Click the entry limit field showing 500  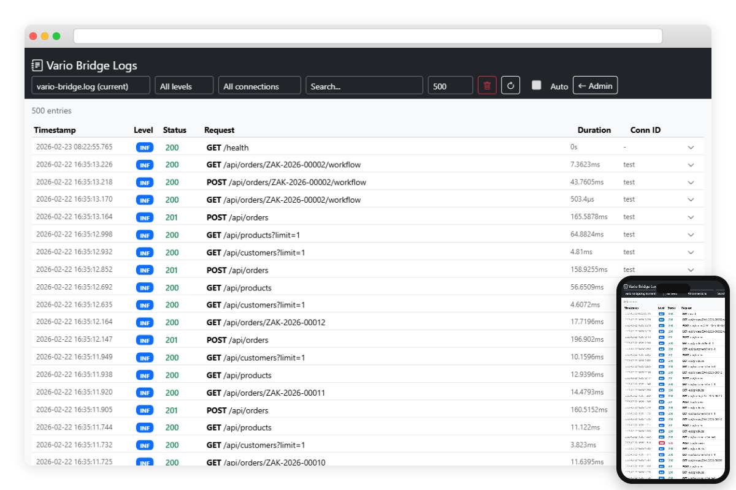click(x=450, y=86)
